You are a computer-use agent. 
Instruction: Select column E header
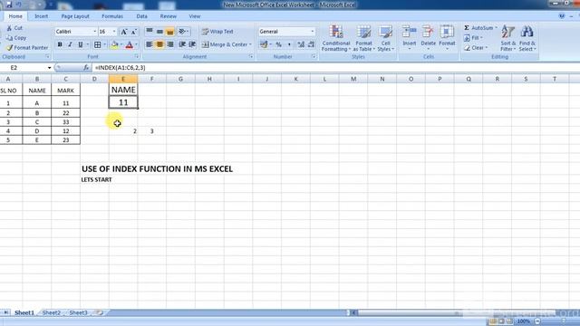[123, 79]
